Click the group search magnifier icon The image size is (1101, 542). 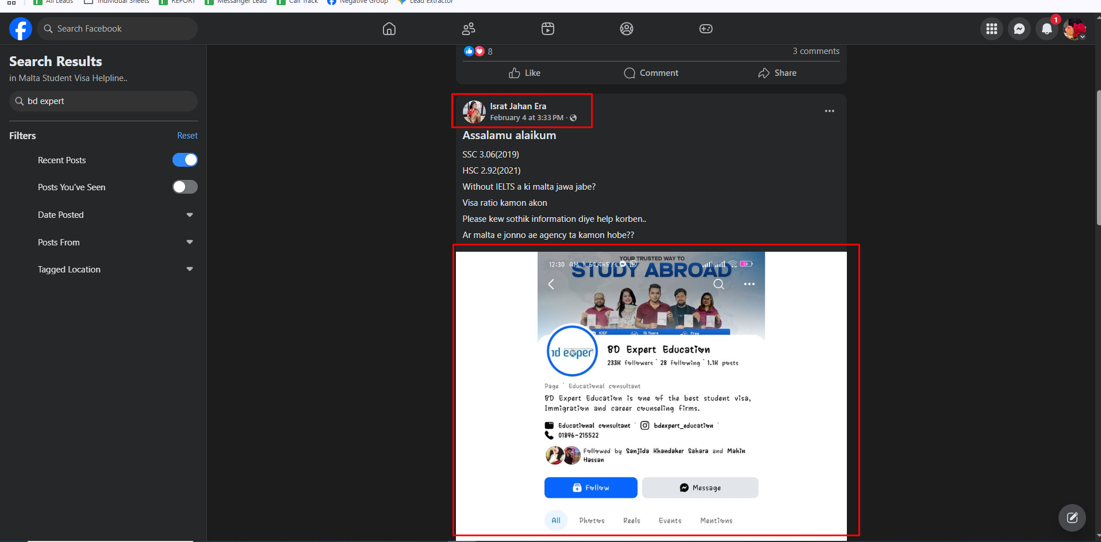pyautogui.click(x=20, y=101)
